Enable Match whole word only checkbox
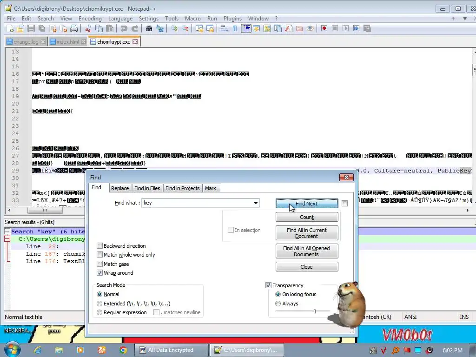Viewport: 476px width, 357px height. pyautogui.click(x=99, y=254)
